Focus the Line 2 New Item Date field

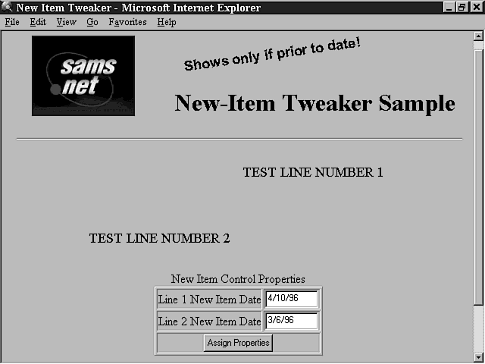(291, 321)
